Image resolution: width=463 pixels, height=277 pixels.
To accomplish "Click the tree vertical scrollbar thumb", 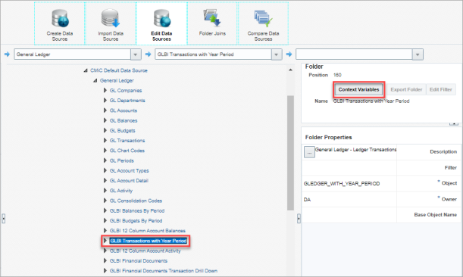I will tap(290, 153).
